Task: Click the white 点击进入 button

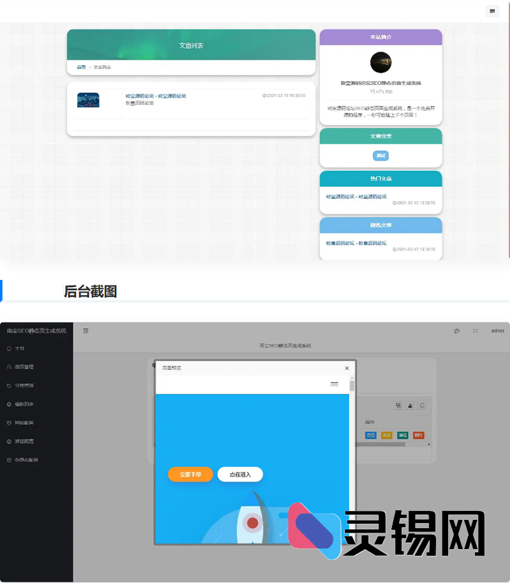Action: (x=240, y=475)
